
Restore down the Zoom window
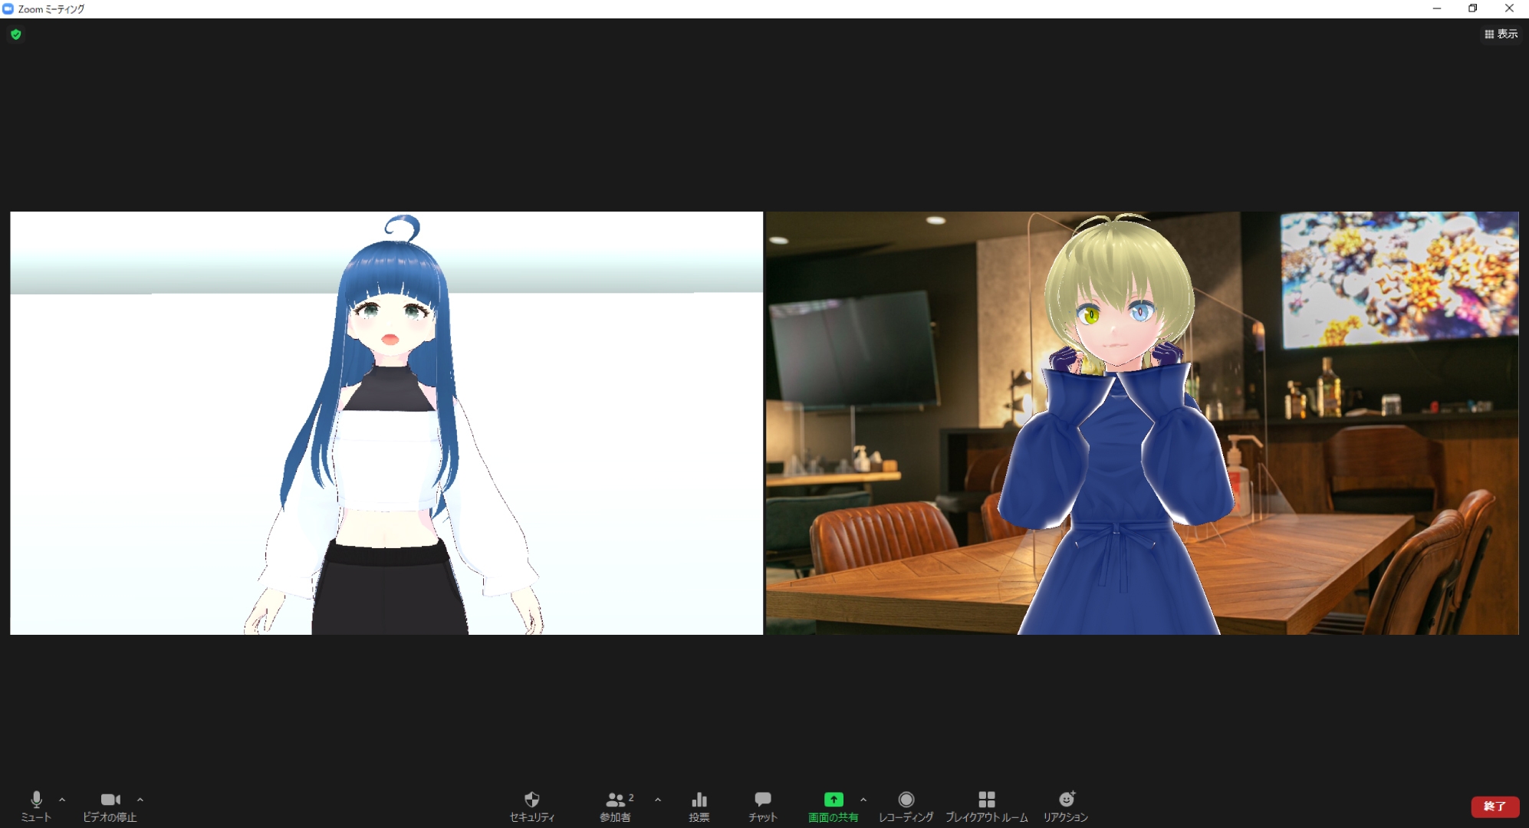(x=1472, y=8)
